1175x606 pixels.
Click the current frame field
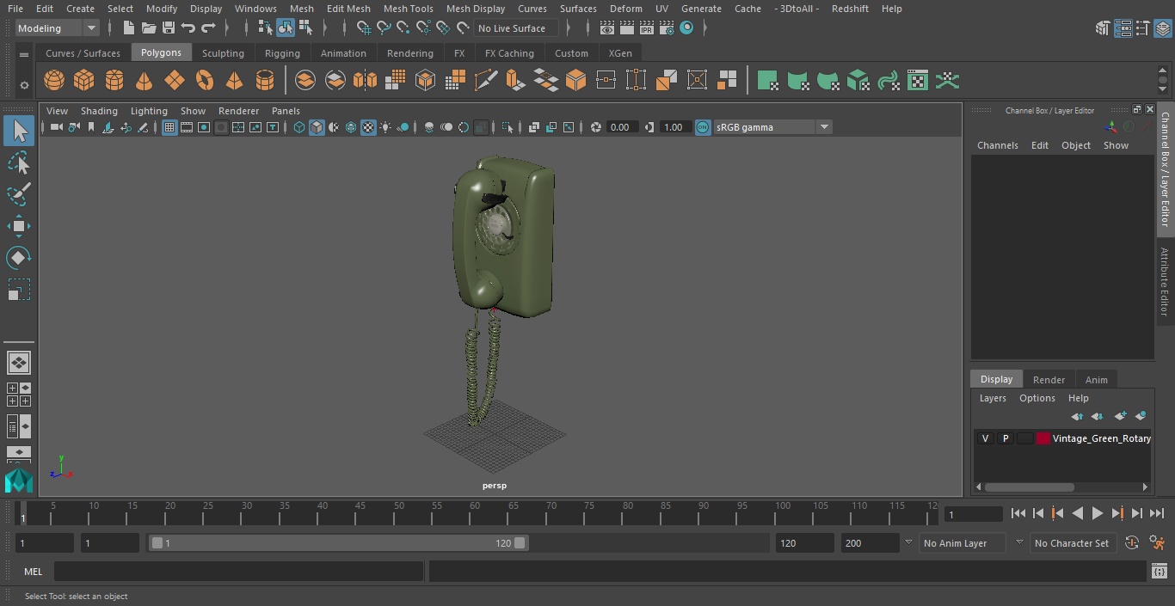[973, 514]
